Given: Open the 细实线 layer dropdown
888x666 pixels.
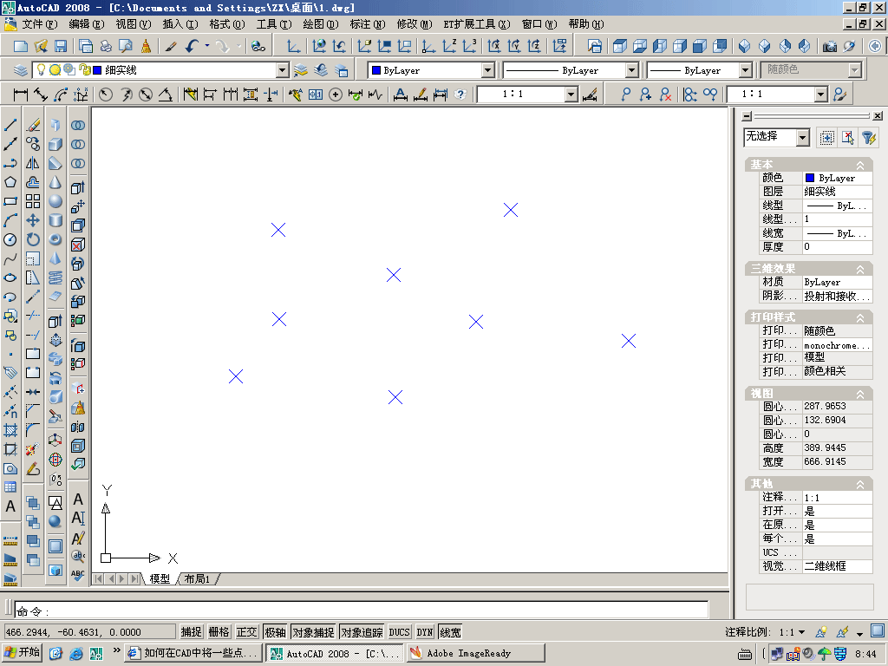Looking at the screenshot, I should pyautogui.click(x=283, y=70).
